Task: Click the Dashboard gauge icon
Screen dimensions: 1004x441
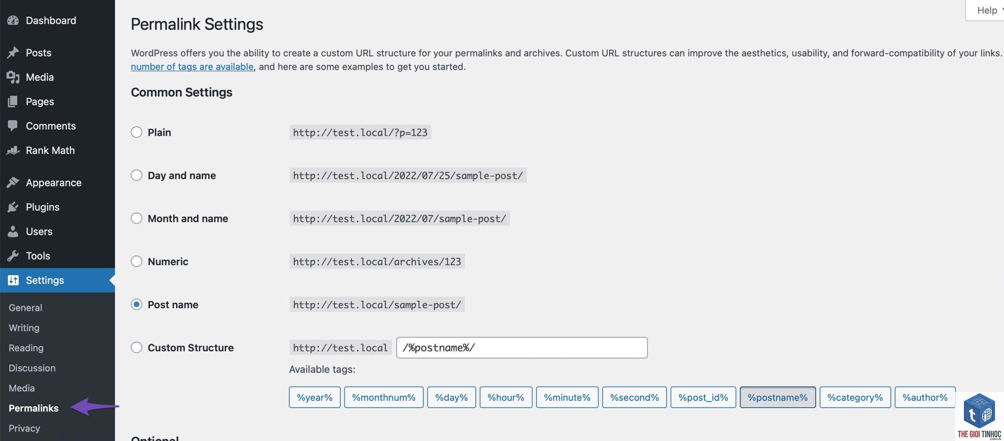Action: pyautogui.click(x=13, y=20)
